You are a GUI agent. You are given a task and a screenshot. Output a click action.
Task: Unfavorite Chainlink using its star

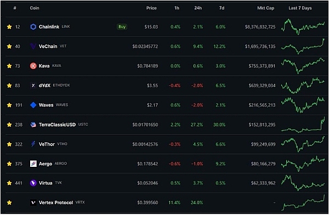pyautogui.click(x=9, y=27)
